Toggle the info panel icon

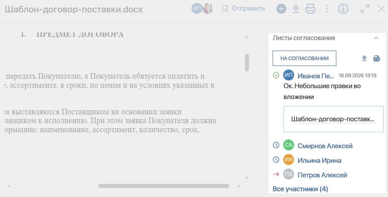(x=343, y=9)
